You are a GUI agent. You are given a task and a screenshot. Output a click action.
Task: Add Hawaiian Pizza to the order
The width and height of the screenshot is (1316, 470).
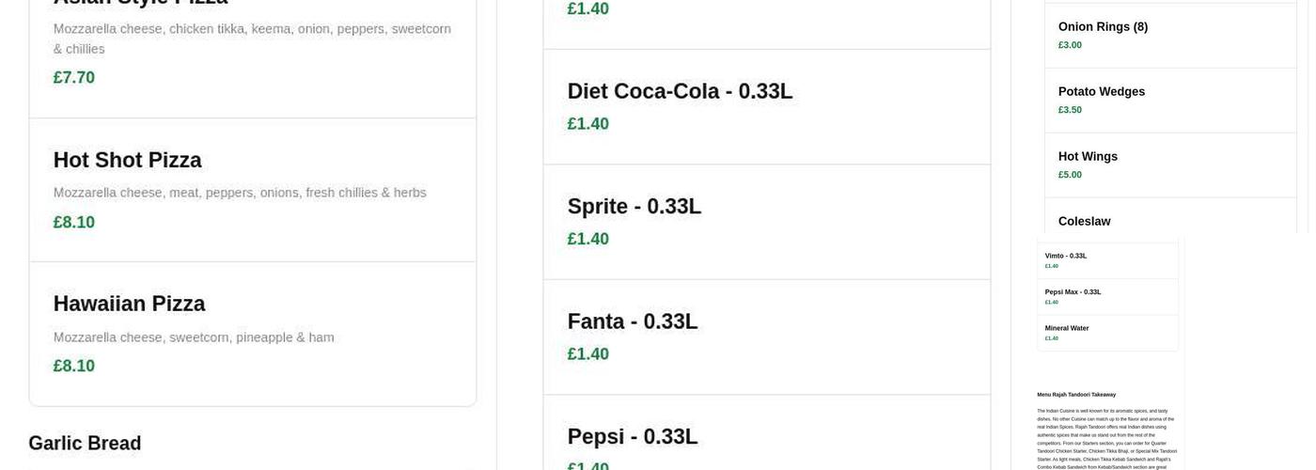coord(130,305)
